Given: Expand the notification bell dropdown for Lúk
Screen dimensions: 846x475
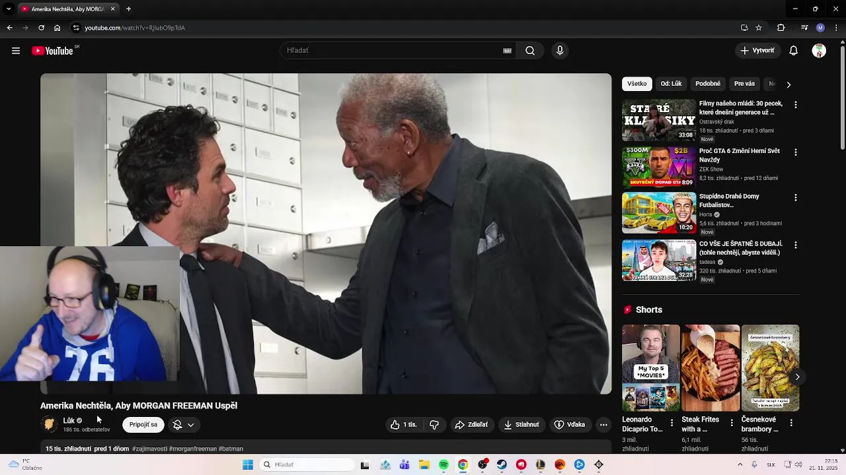Looking at the screenshot, I should click(184, 425).
